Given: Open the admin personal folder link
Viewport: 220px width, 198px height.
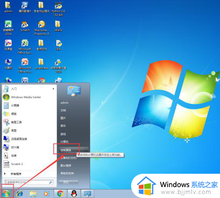Looking at the screenshot, I should click(x=64, y=103).
